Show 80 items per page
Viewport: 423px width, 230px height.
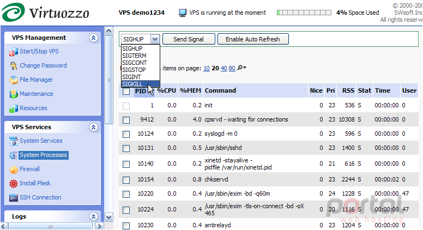(232, 68)
